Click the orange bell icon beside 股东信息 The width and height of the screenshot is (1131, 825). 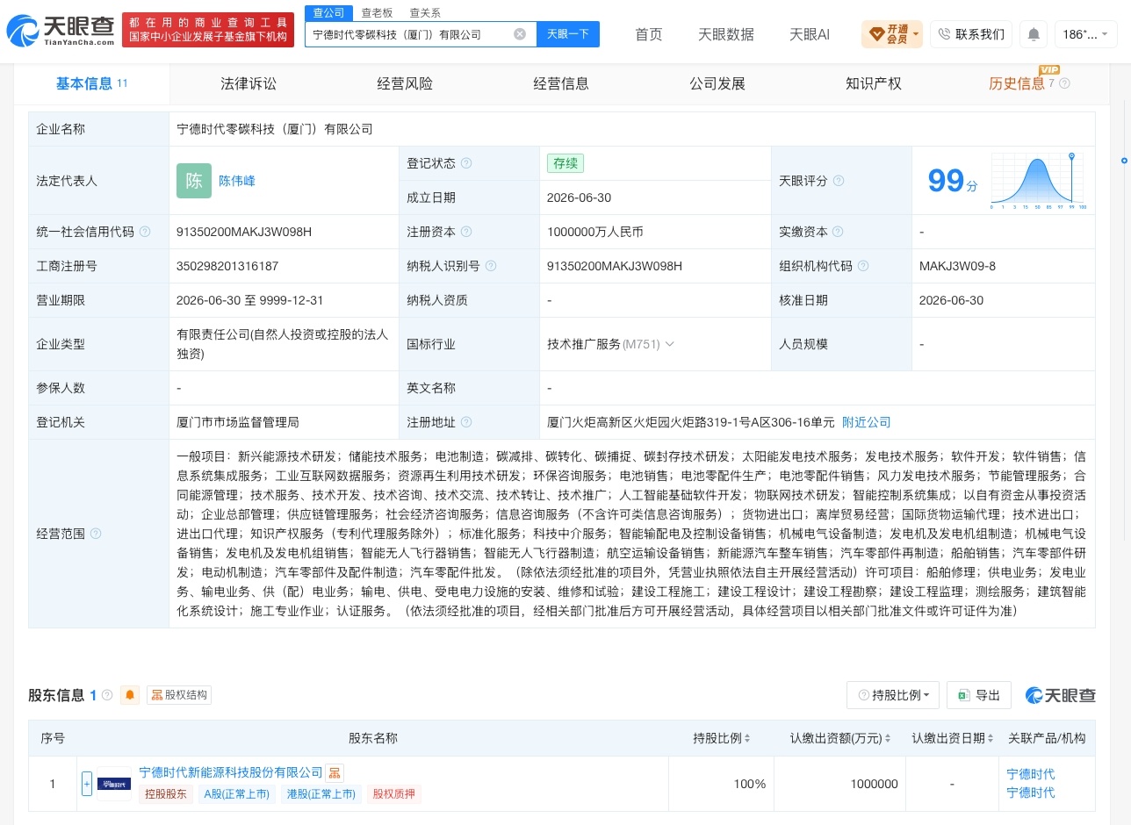pyautogui.click(x=130, y=695)
